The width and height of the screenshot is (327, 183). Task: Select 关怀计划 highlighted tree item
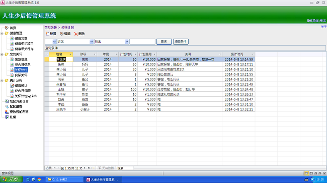[x=21, y=70]
